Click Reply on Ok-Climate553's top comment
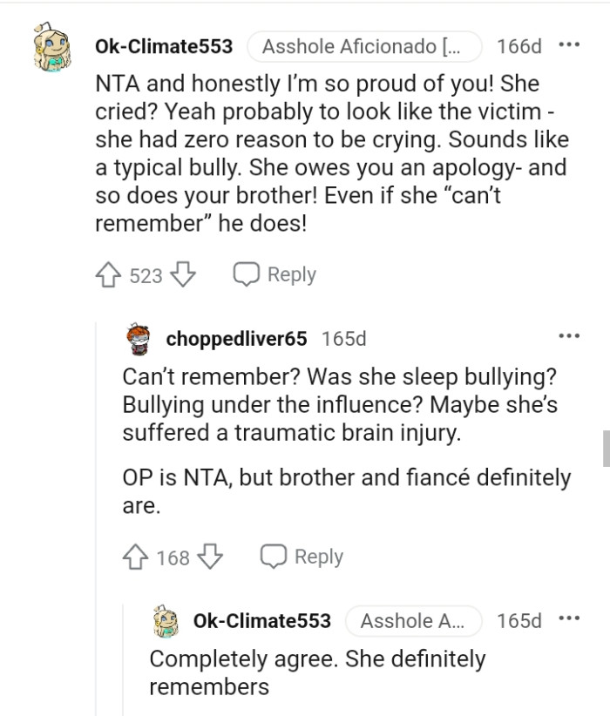The height and width of the screenshot is (716, 610). [290, 274]
